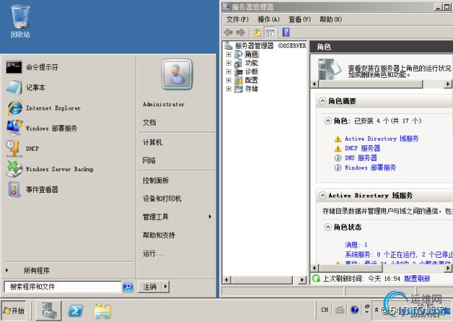The height and width of the screenshot is (322, 453).
Task: Open the Recycle Bin desktop icon
Action: [x=20, y=21]
